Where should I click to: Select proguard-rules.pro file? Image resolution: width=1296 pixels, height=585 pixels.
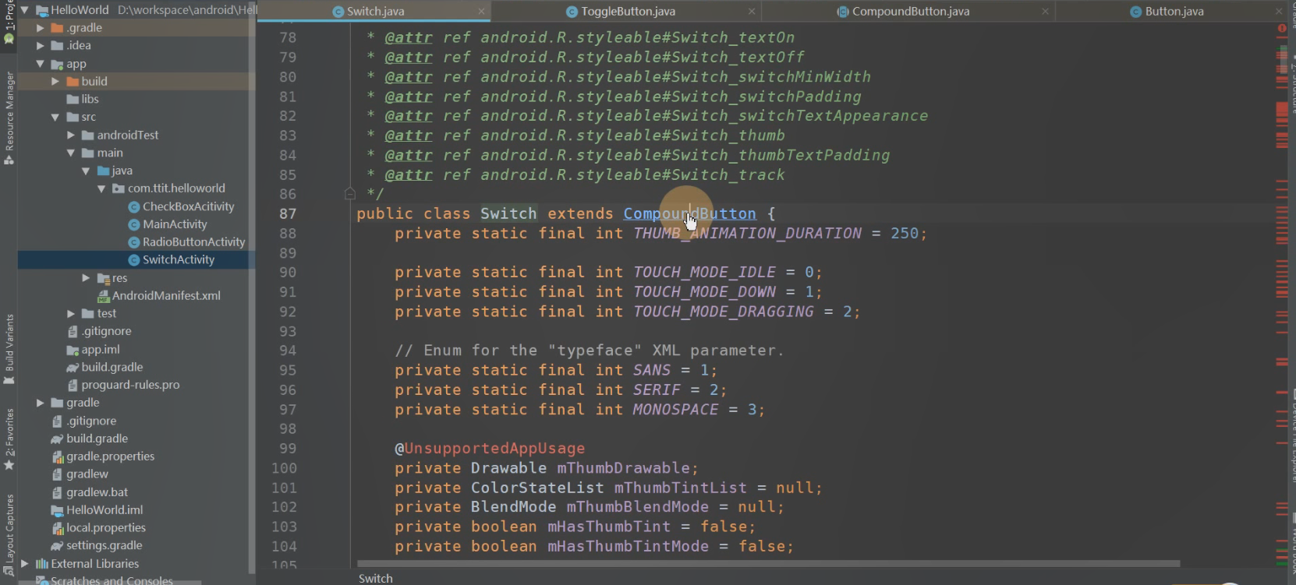pyautogui.click(x=130, y=385)
